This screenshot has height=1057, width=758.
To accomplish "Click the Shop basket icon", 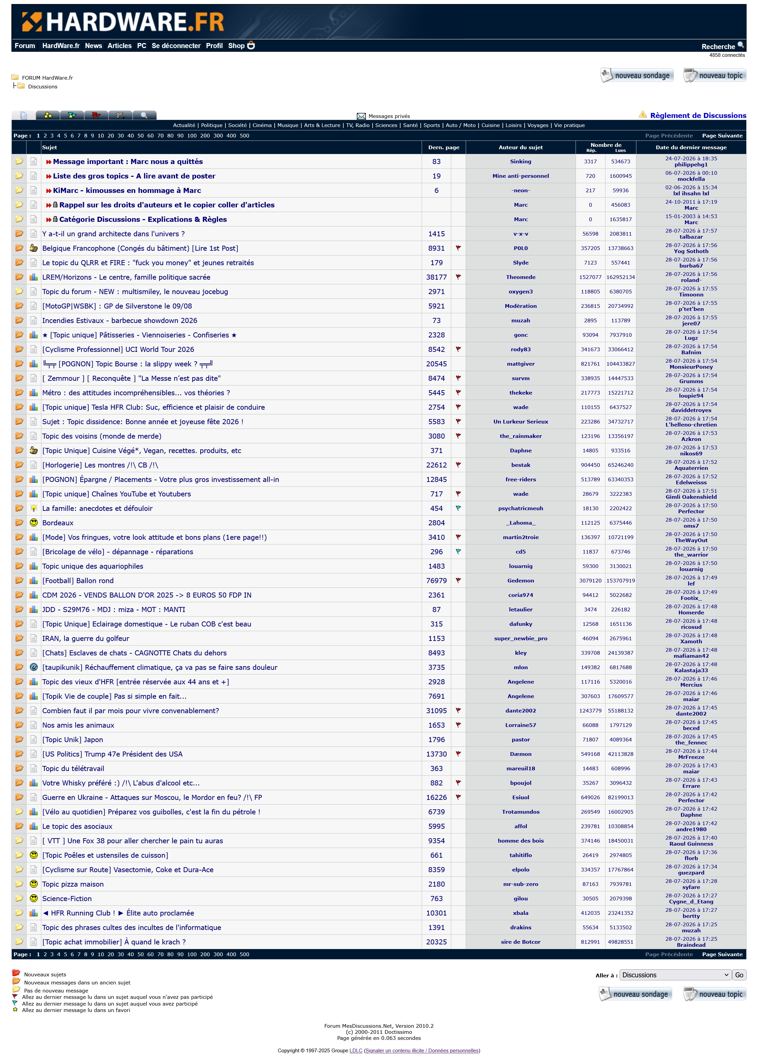I will (x=251, y=45).
